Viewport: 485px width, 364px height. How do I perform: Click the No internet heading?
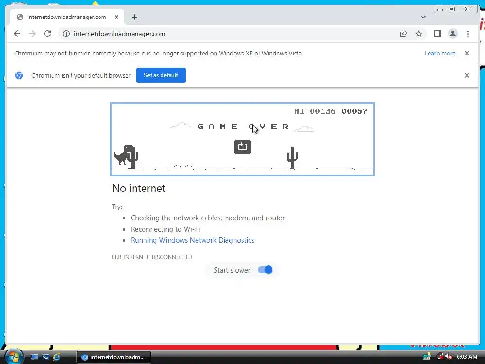pos(139,188)
